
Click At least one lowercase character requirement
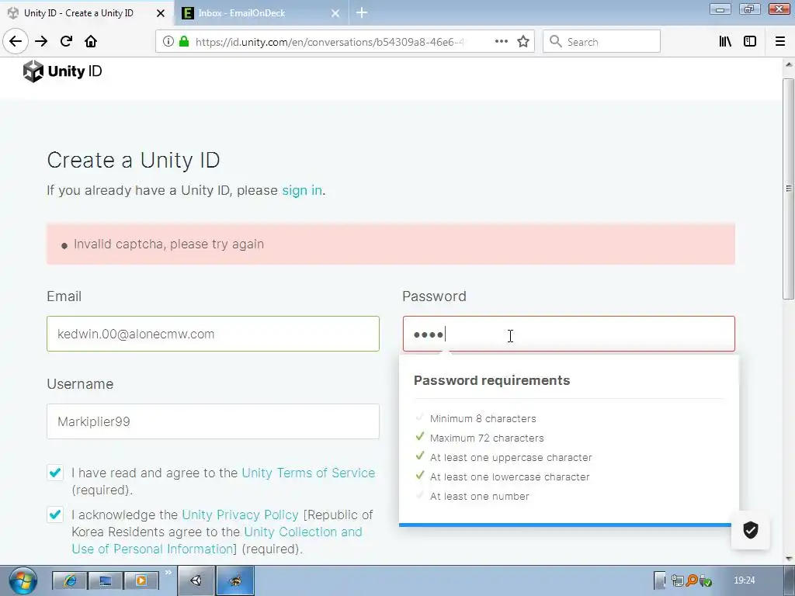[509, 477]
